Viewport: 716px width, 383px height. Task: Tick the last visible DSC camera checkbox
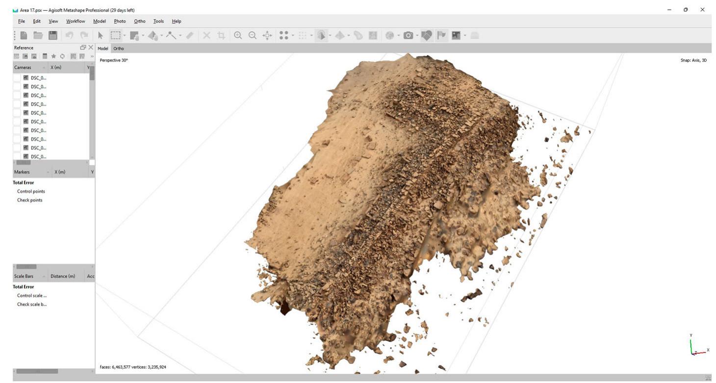click(x=17, y=157)
